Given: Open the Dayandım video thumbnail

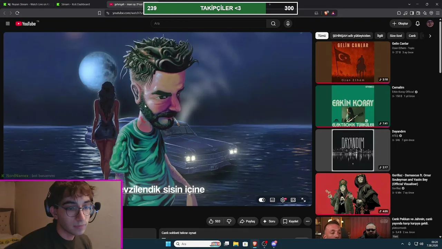Looking at the screenshot, I should (x=353, y=150).
